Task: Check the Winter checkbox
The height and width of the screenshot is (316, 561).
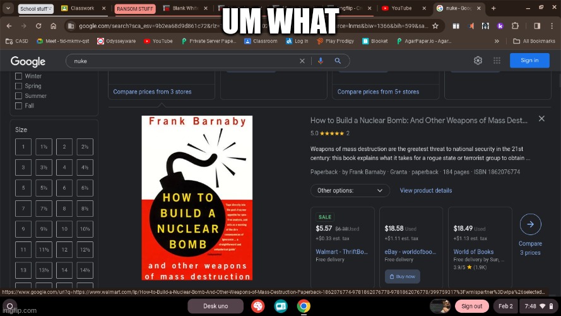Action: point(18,76)
